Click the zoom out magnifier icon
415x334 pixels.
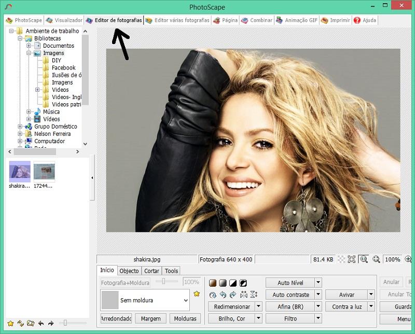click(376, 259)
